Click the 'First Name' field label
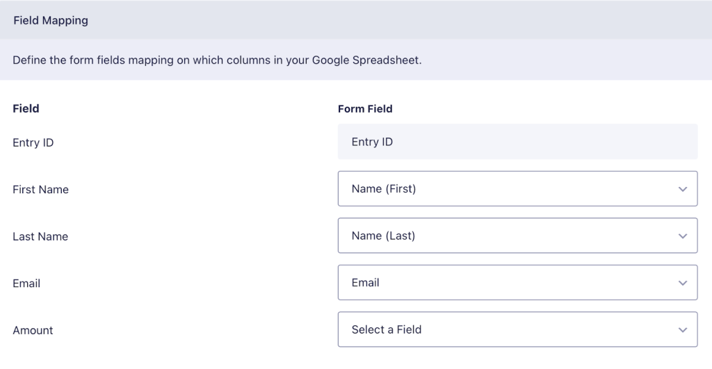Viewport: 712px width, 369px height. tap(41, 190)
